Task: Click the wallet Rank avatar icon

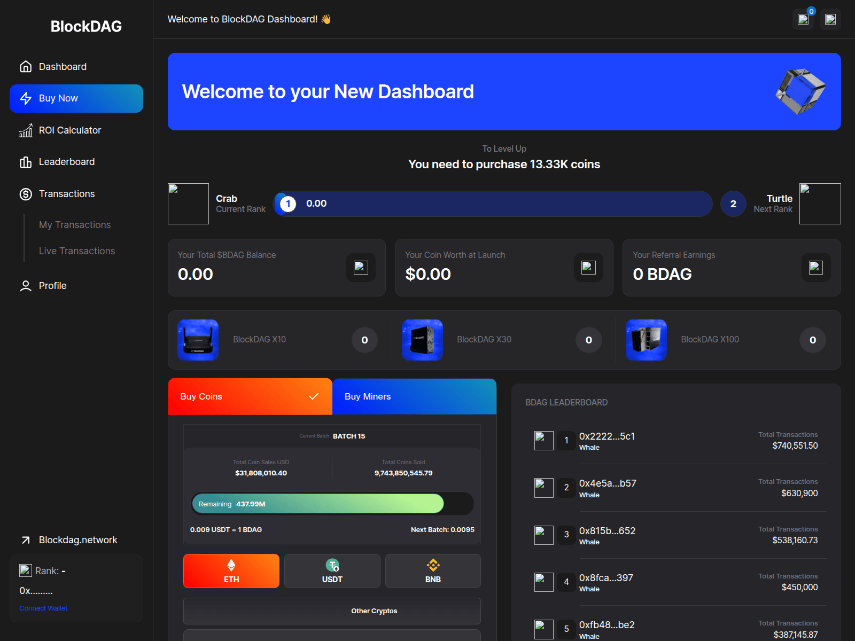Action: 26,570
